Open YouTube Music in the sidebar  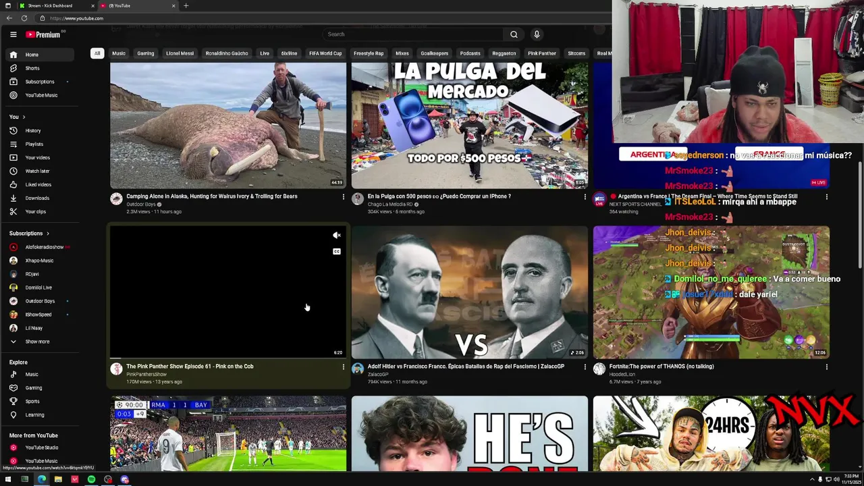pyautogui.click(x=39, y=95)
